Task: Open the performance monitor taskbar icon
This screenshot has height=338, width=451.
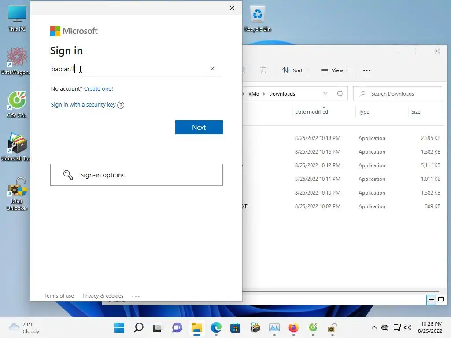Action: click(x=274, y=327)
